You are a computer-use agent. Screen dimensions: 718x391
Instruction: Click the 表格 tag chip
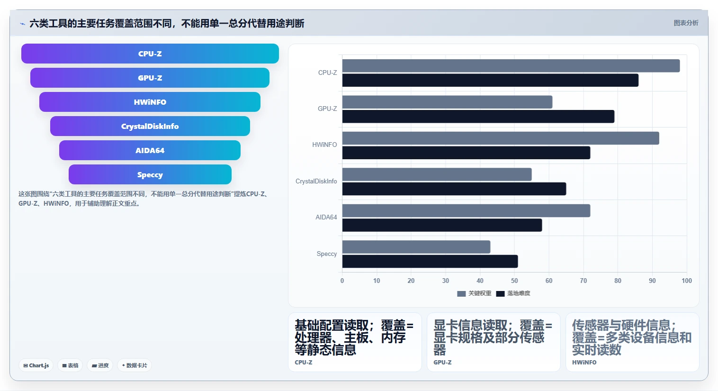[x=71, y=365]
